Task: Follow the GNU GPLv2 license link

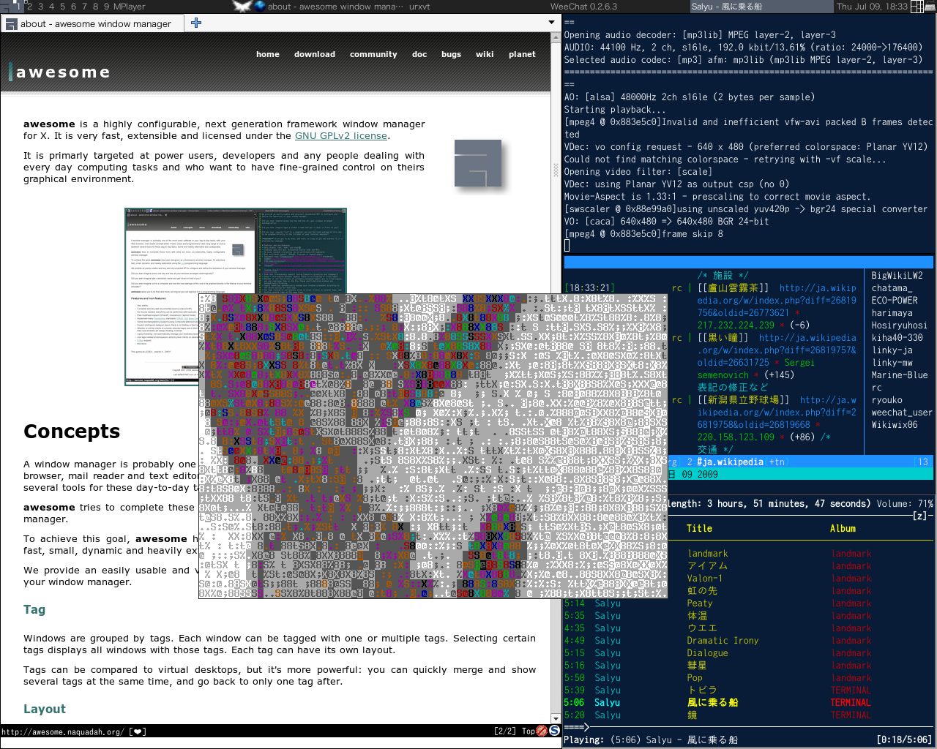Action: coord(340,136)
